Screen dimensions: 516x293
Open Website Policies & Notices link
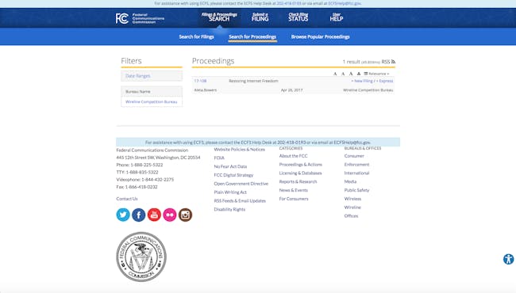click(239, 150)
